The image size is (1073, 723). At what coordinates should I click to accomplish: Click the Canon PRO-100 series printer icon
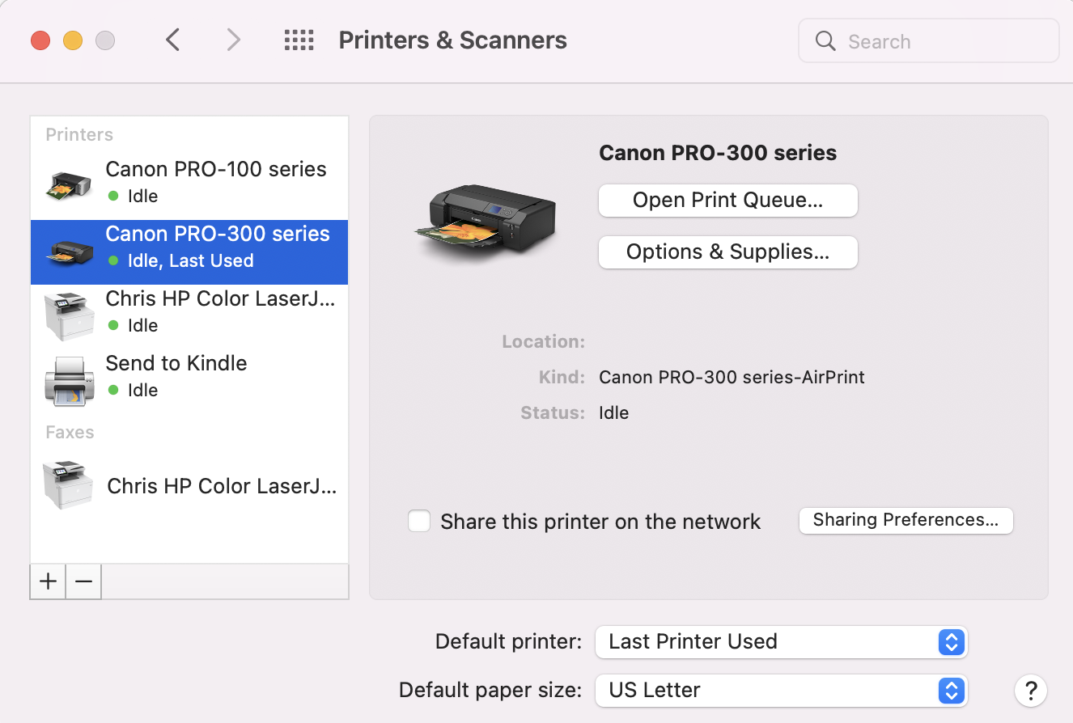pyautogui.click(x=66, y=183)
